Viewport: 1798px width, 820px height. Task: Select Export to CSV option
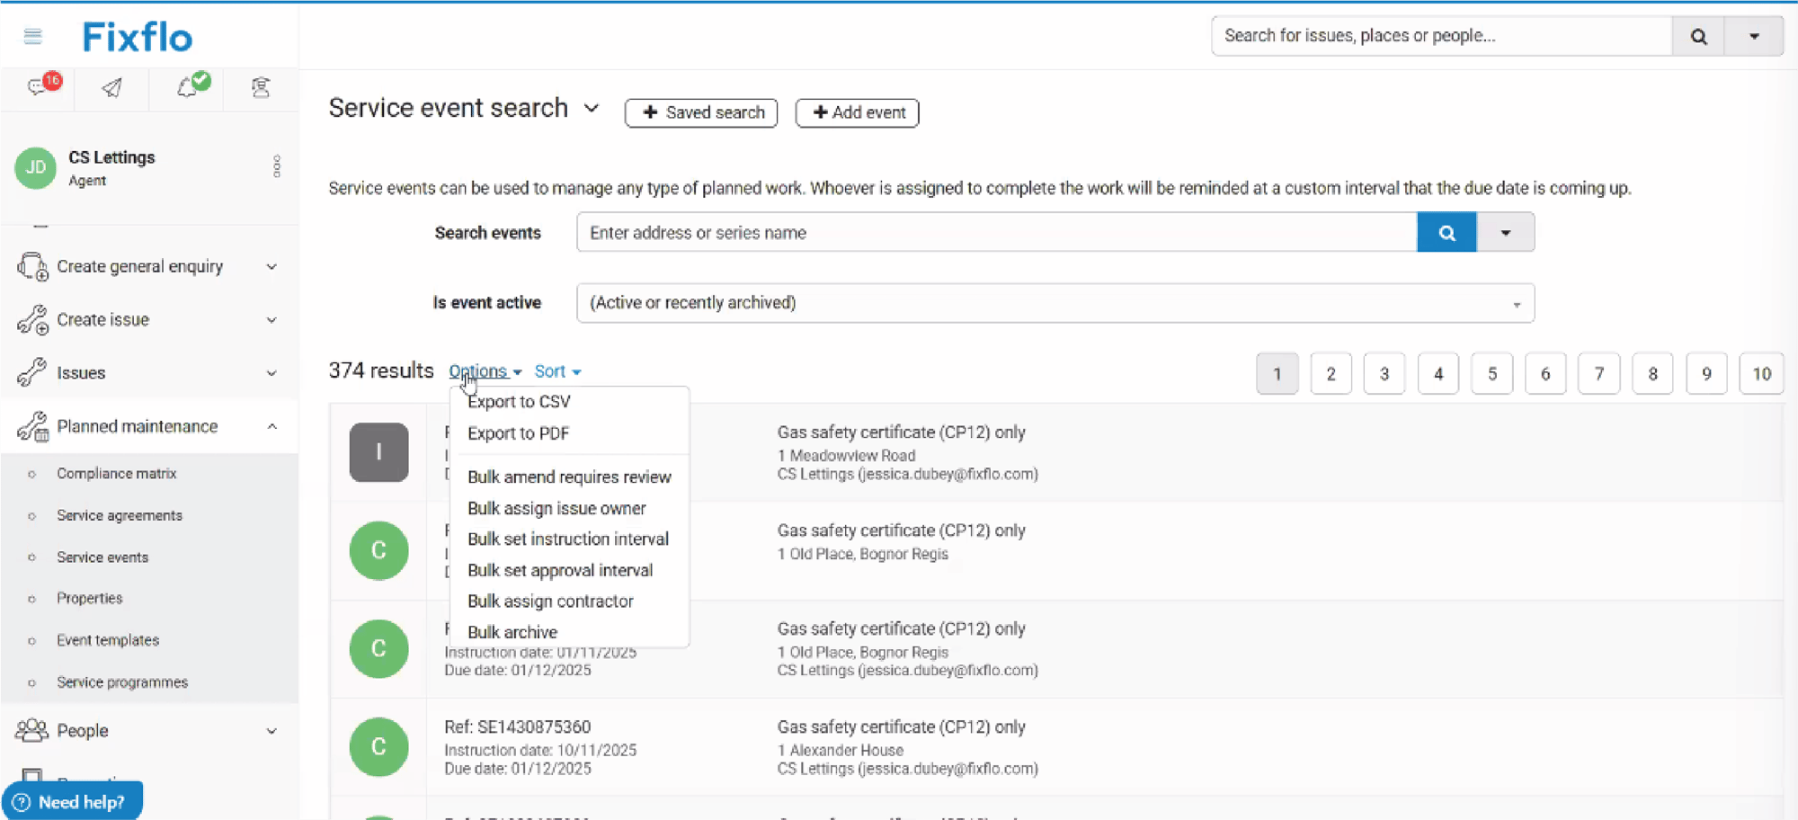click(x=519, y=402)
